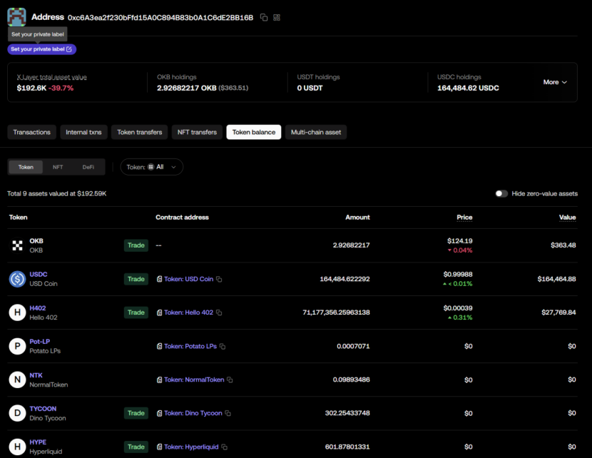
Task: Click the USDC token logo
Action: 17,279
